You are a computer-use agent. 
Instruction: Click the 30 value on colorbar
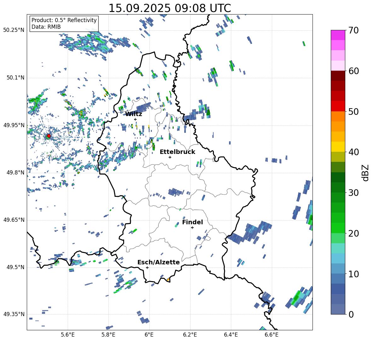click(x=353, y=192)
